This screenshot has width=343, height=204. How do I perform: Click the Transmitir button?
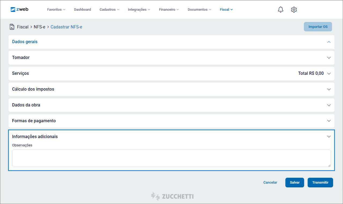(x=320, y=183)
